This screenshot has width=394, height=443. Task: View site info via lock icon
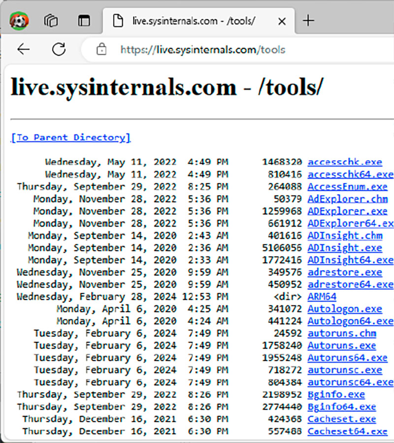tap(101, 49)
